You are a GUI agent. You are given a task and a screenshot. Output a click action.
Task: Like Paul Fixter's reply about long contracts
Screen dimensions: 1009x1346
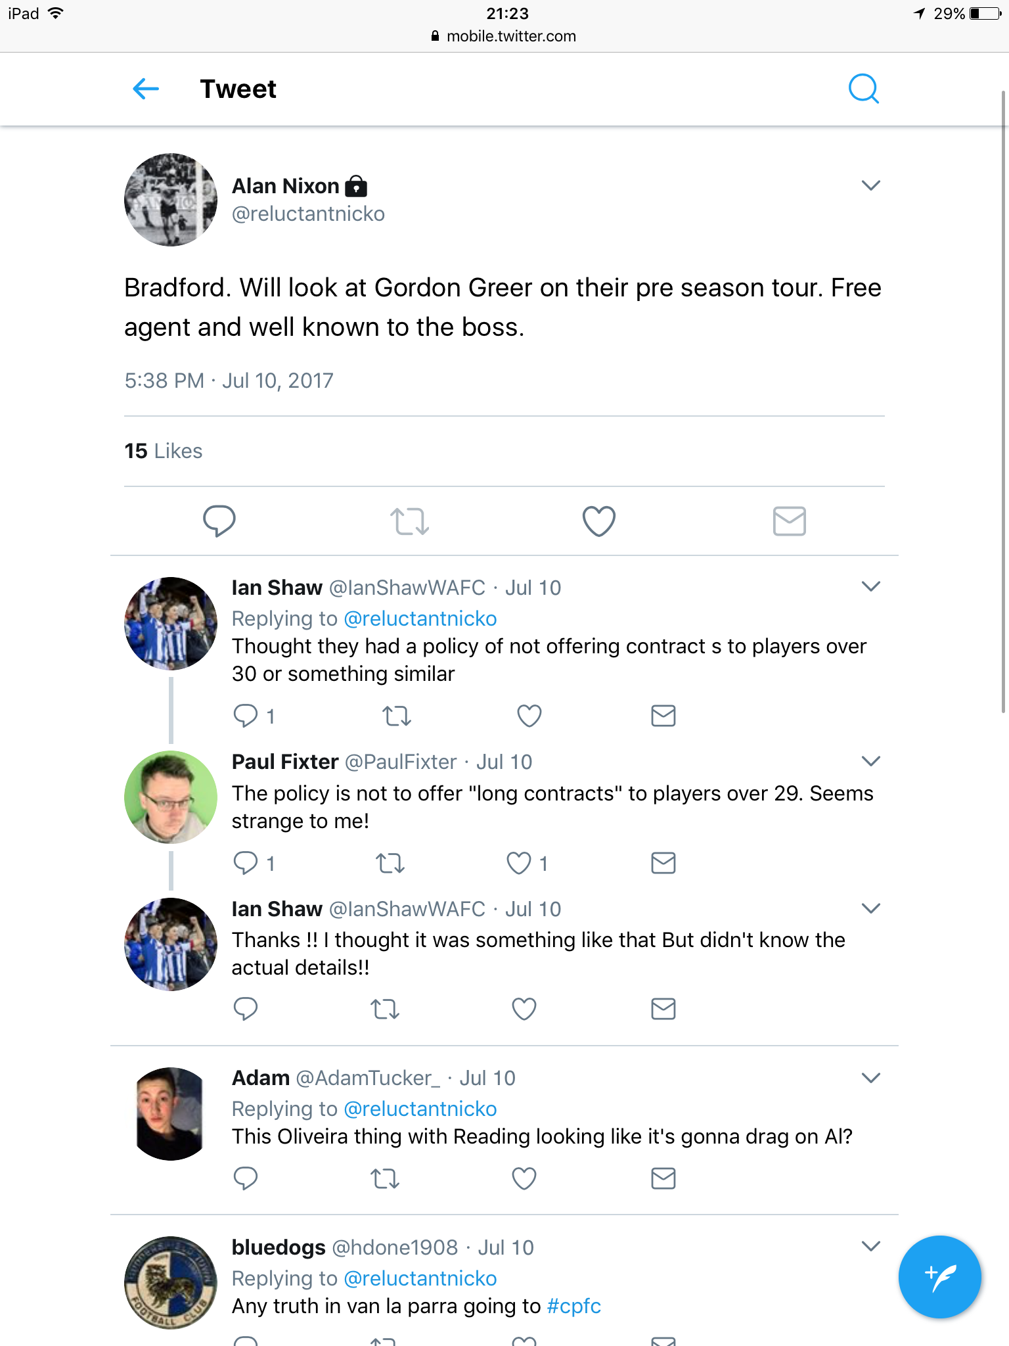pyautogui.click(x=519, y=863)
